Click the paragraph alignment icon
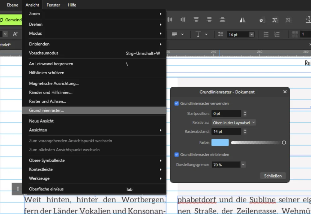This screenshot has height=214, width=311. click(x=174, y=34)
